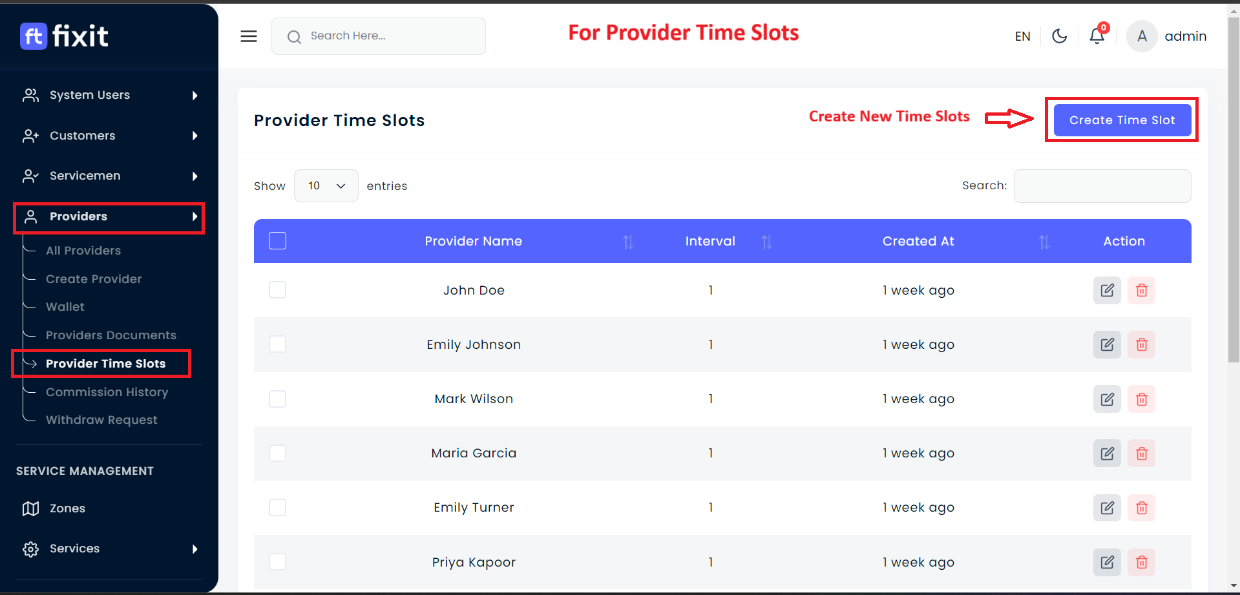Delete Maria Garcia's time slot

tap(1141, 453)
